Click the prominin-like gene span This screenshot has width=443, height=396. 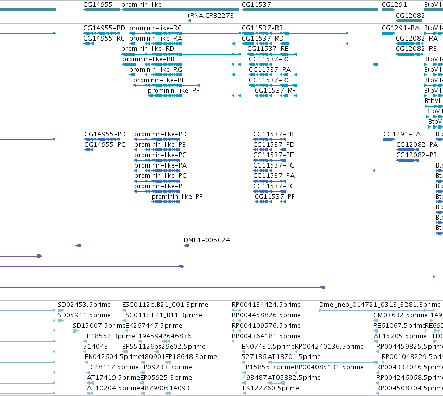point(180,10)
